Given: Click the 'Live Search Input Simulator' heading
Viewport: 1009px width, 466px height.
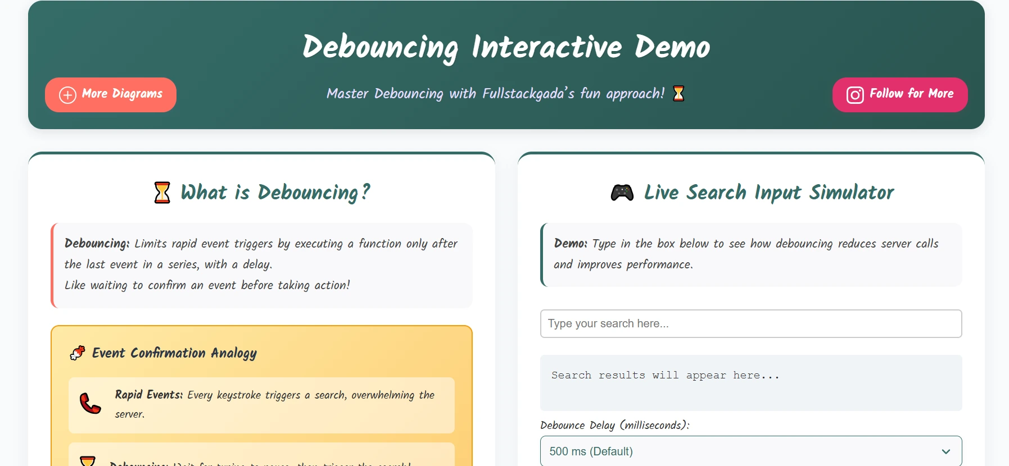Looking at the screenshot, I should [769, 193].
